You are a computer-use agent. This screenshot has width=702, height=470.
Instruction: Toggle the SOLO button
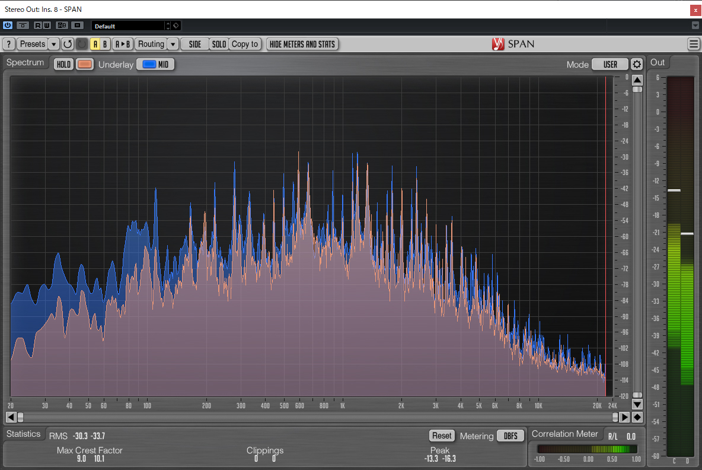219,44
